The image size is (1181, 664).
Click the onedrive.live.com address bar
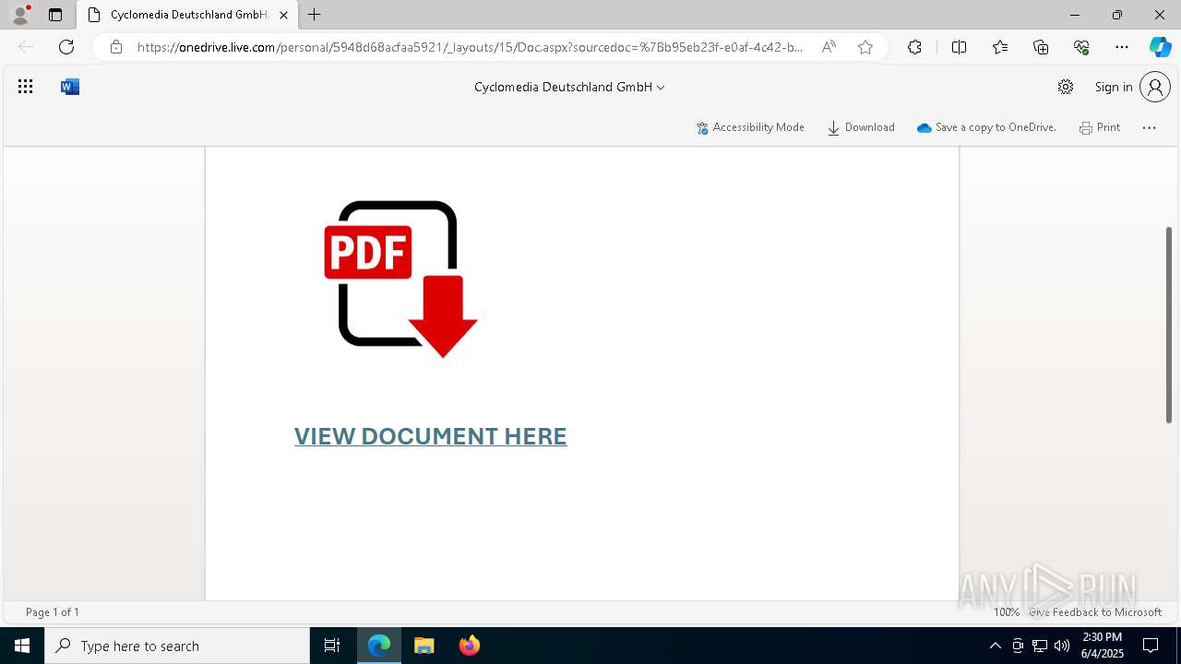(x=471, y=47)
